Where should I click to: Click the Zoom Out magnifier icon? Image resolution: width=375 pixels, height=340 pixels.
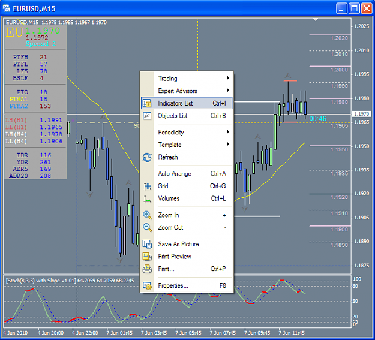(147, 227)
